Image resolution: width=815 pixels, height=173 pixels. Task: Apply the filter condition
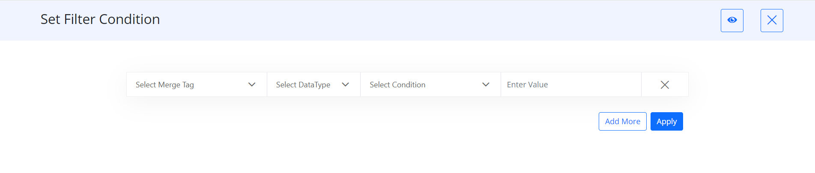(666, 121)
